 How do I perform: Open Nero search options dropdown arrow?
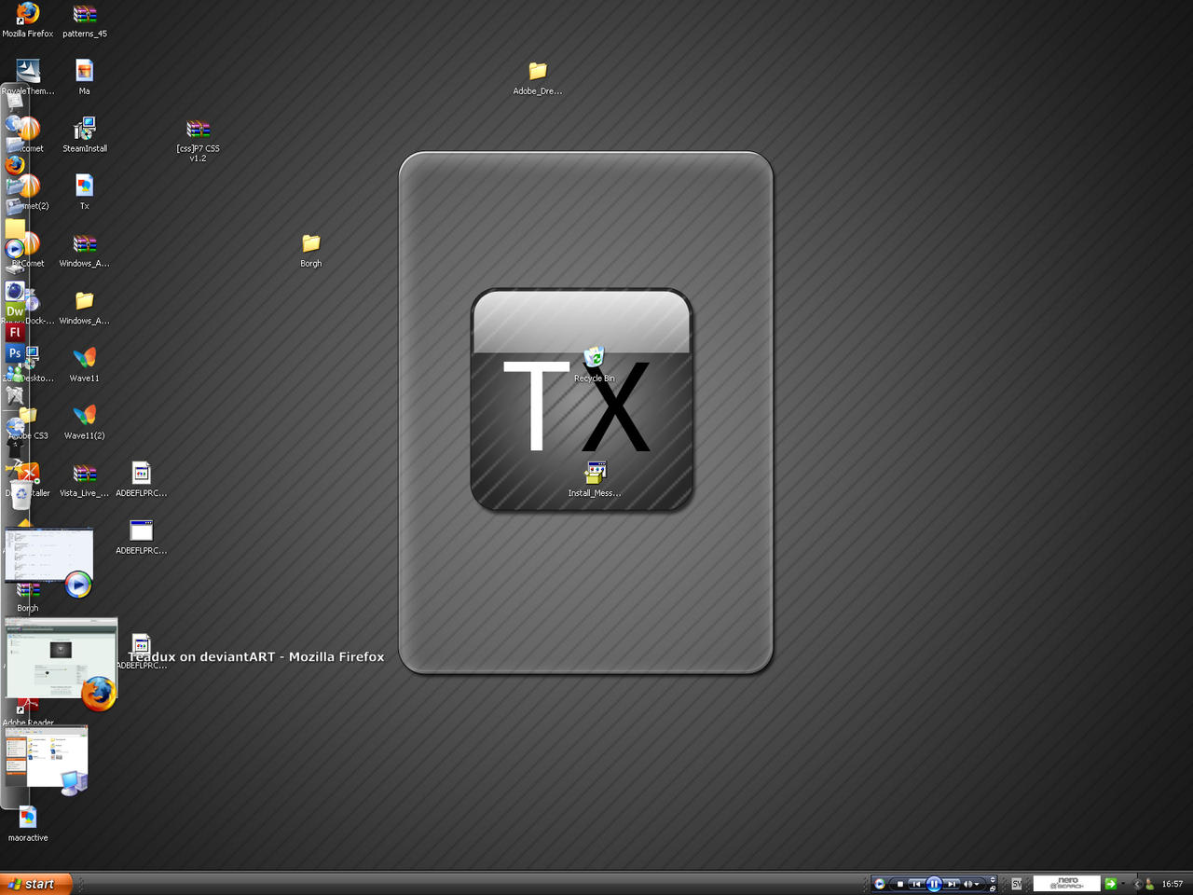point(1123,883)
